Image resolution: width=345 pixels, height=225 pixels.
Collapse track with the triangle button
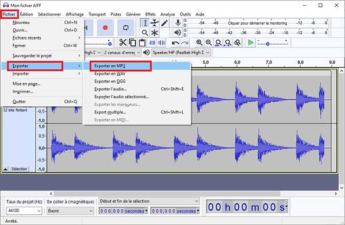point(6,169)
